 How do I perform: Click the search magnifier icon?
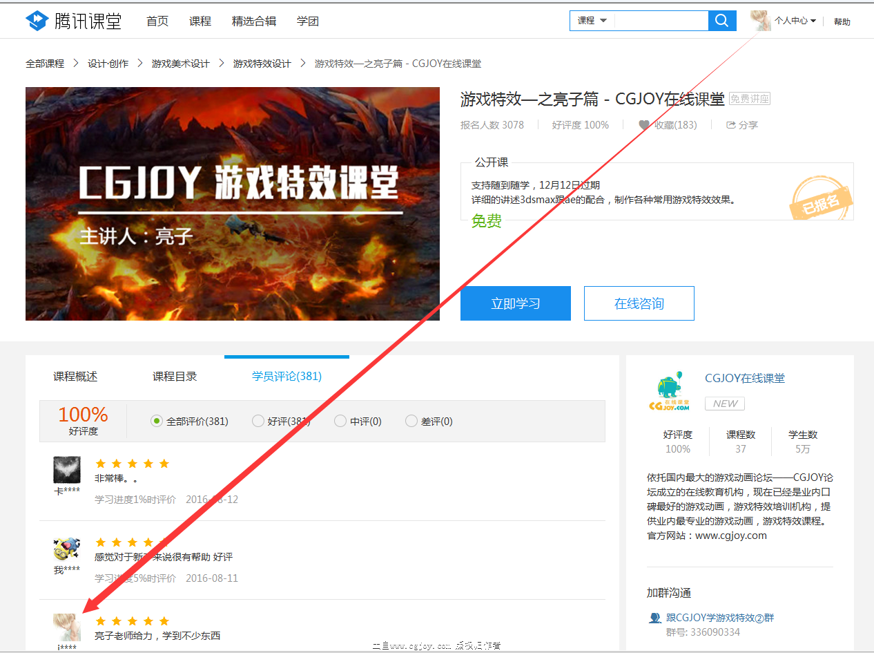point(721,21)
